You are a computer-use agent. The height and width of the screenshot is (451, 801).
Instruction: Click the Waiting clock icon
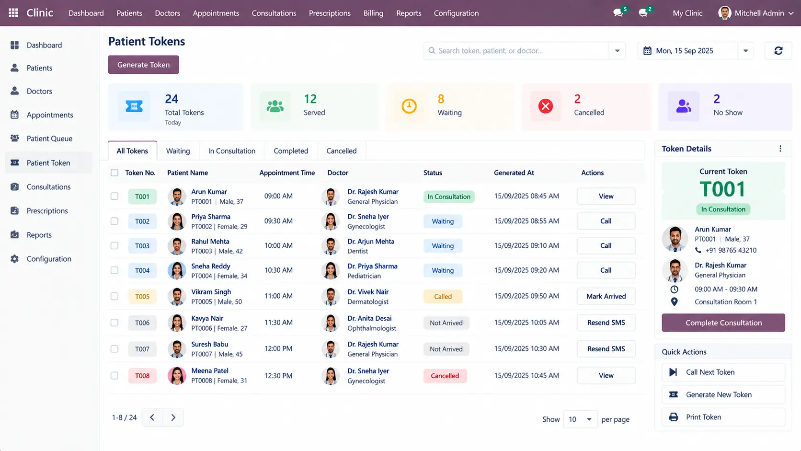409,106
